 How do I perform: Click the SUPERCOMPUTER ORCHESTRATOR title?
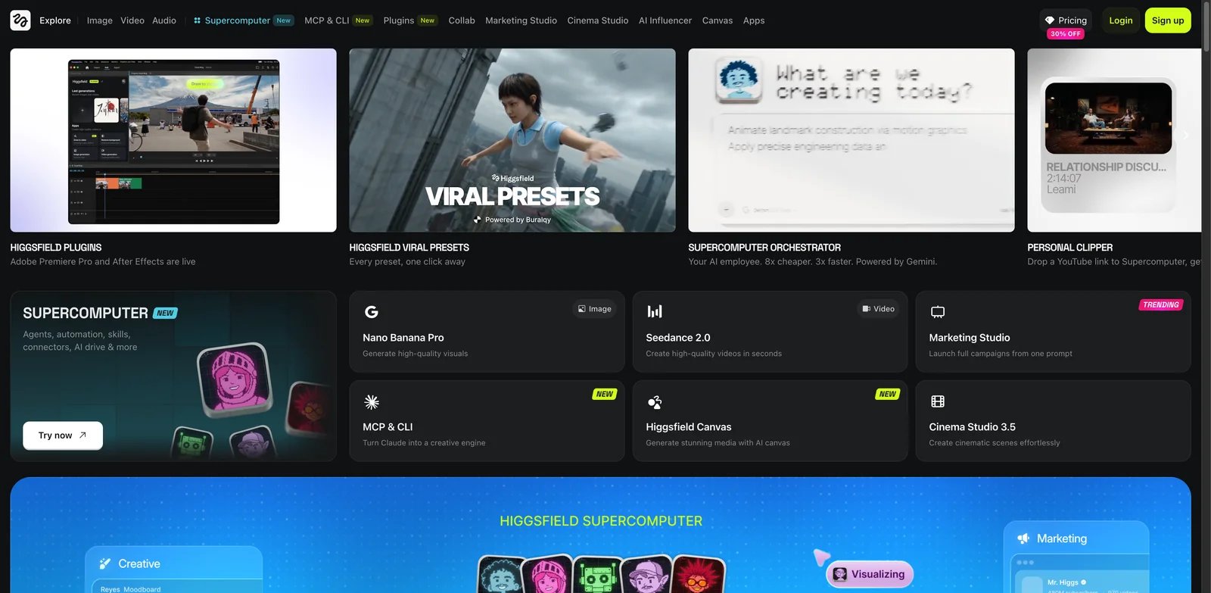(x=764, y=248)
